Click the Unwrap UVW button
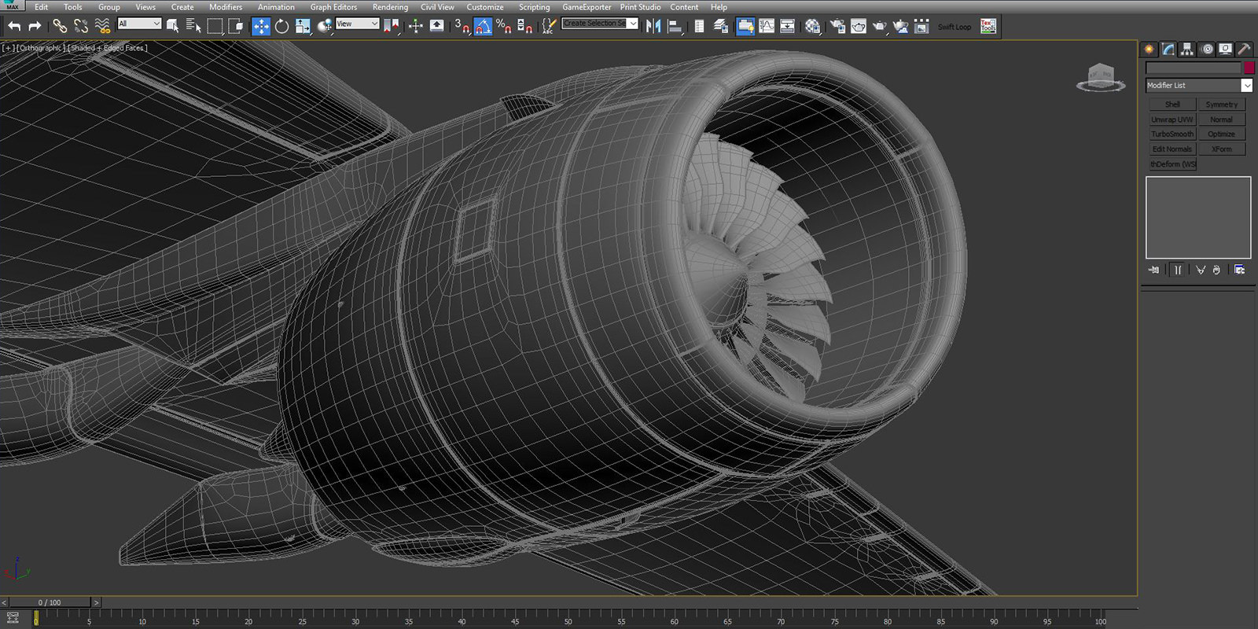Image resolution: width=1258 pixels, height=629 pixels. coord(1172,120)
